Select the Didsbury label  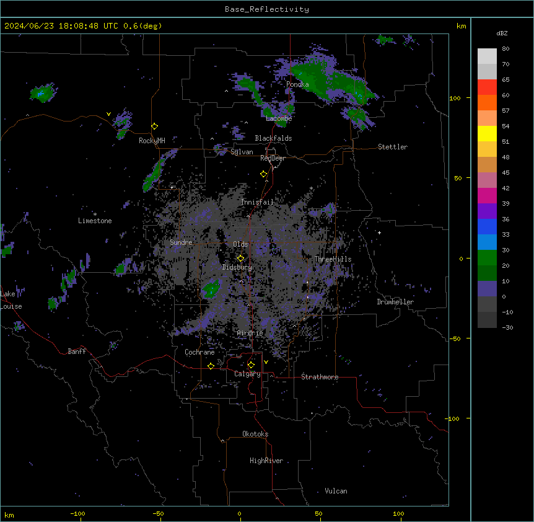(x=237, y=267)
